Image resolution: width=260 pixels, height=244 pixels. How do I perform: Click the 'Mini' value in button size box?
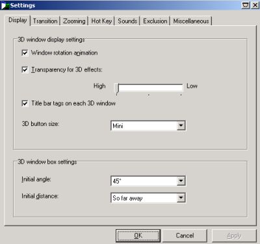coord(118,126)
